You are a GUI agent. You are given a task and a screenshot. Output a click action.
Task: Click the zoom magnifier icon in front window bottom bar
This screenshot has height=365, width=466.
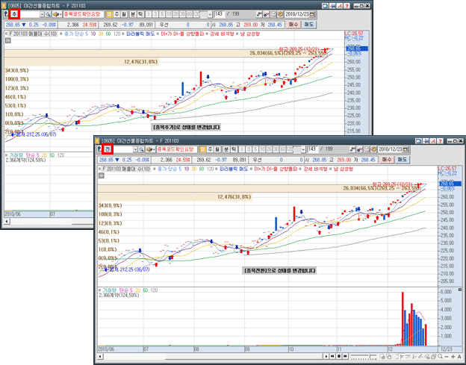tap(440, 356)
